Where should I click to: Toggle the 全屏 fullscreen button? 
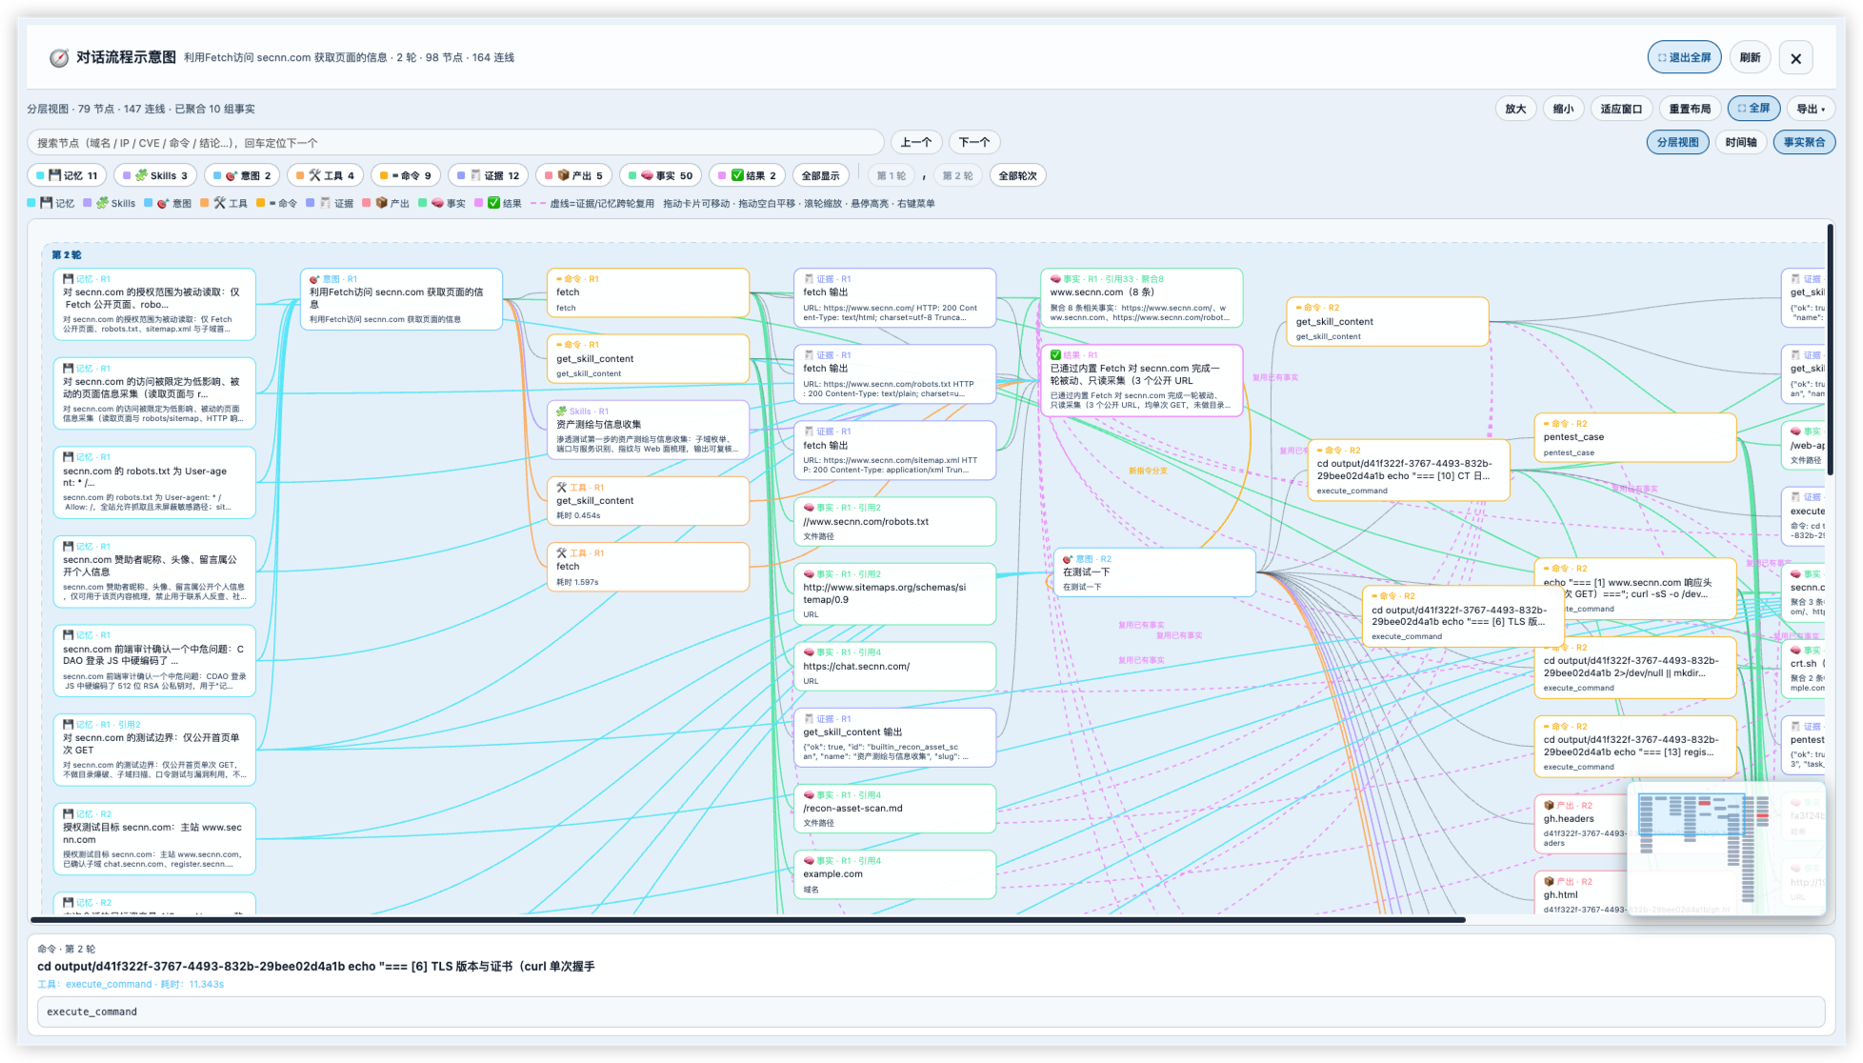tap(1753, 109)
